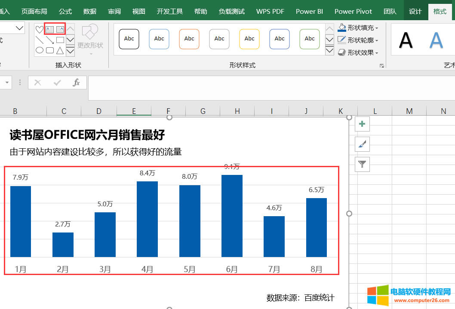Open the Chart Filters funnel icon
The width and height of the screenshot is (455, 309).
pos(362,164)
